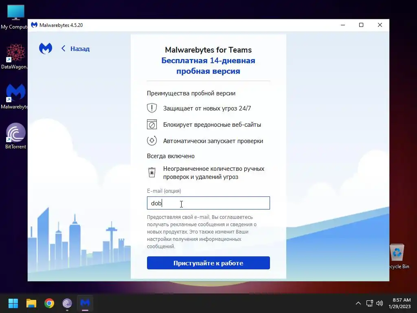Click the Malwarebytes icon in the title bar

[x=34, y=25]
